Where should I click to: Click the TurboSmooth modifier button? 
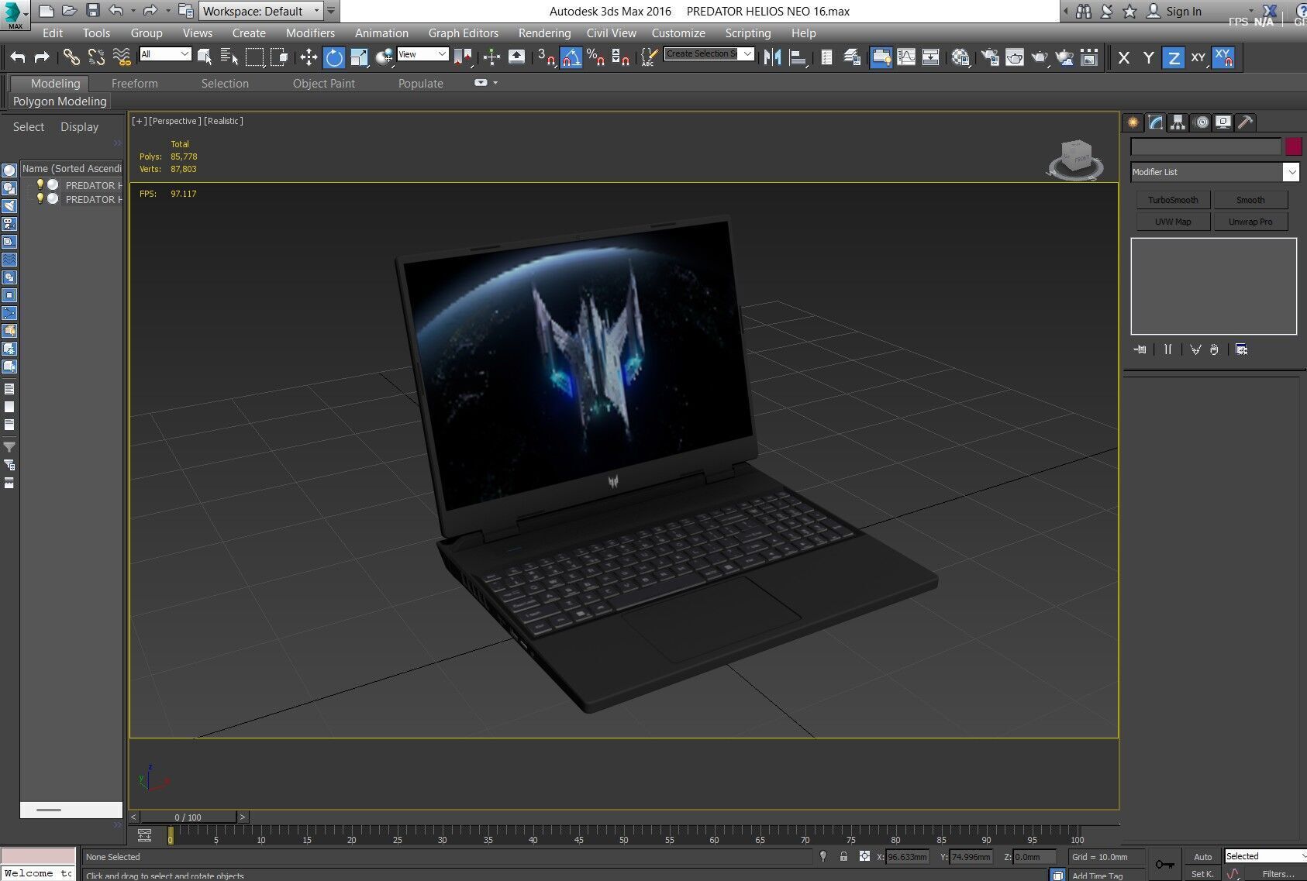tap(1173, 200)
